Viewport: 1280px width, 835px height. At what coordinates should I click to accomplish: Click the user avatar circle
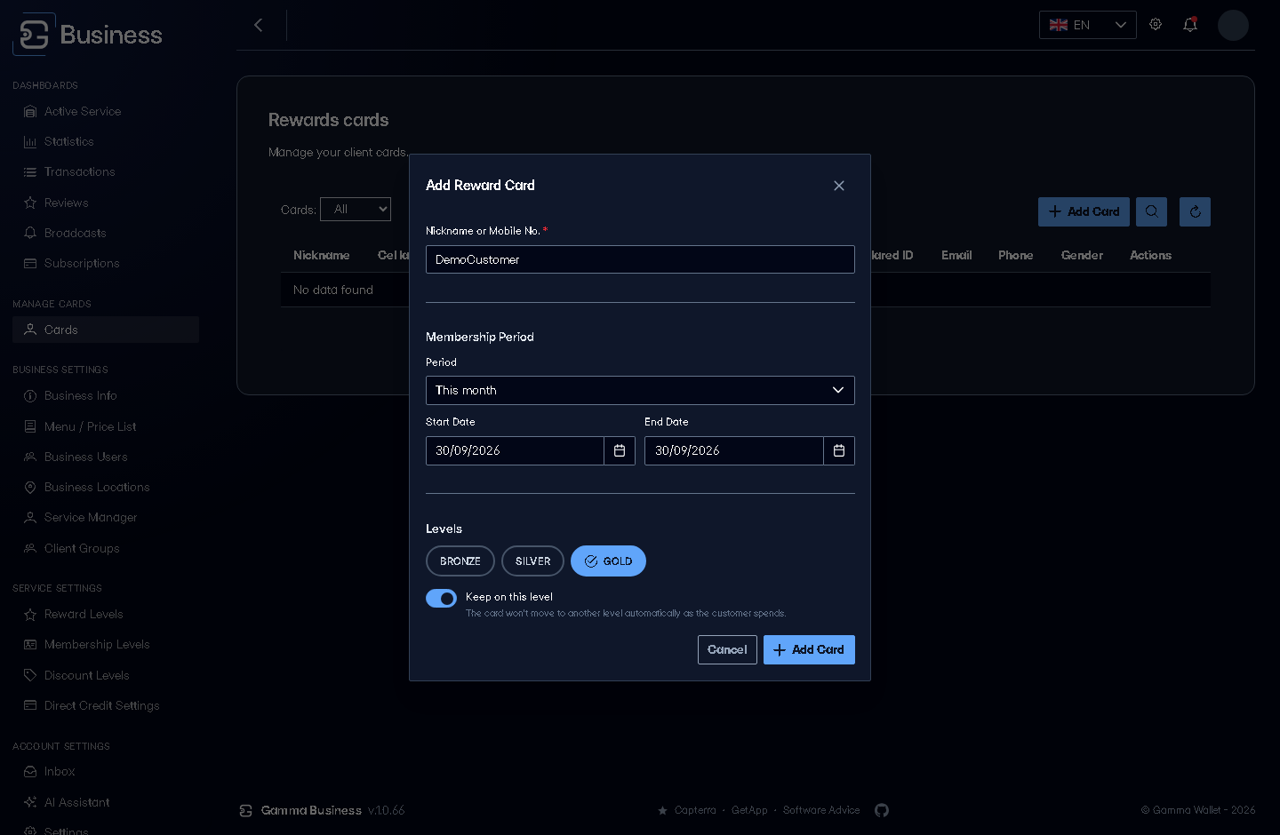1233,25
